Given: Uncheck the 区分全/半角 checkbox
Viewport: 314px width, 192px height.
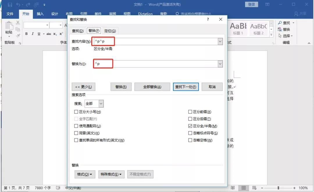Looking at the screenshot, I should pos(190,126).
